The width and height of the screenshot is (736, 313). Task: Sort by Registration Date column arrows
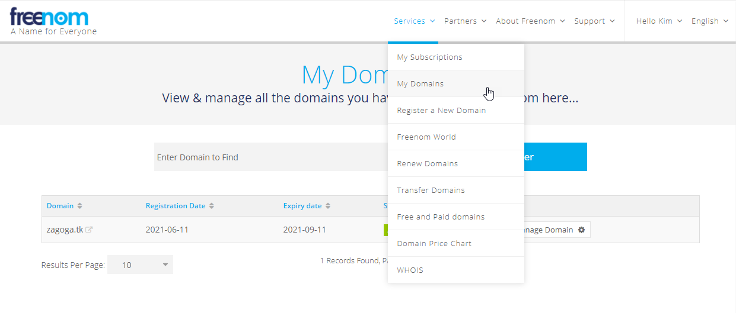pyautogui.click(x=211, y=206)
